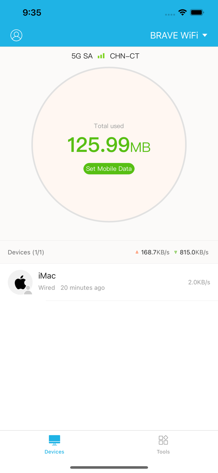Tap the green download speed arrow

pos(176,252)
